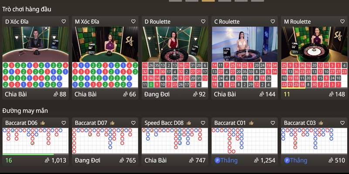Click the D Roulette number history grid
This screenshot has width=349, height=174.
pyautogui.click(x=174, y=75)
